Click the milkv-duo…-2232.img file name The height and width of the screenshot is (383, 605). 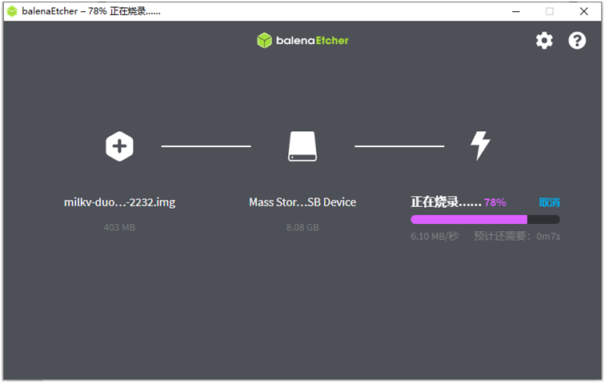tap(119, 202)
